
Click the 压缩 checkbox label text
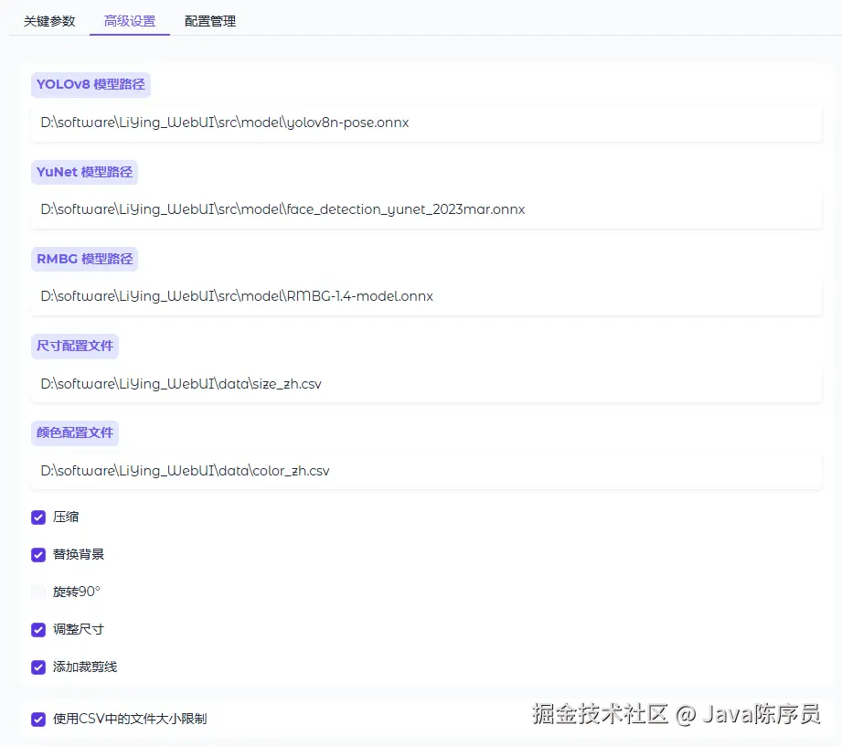[66, 518]
